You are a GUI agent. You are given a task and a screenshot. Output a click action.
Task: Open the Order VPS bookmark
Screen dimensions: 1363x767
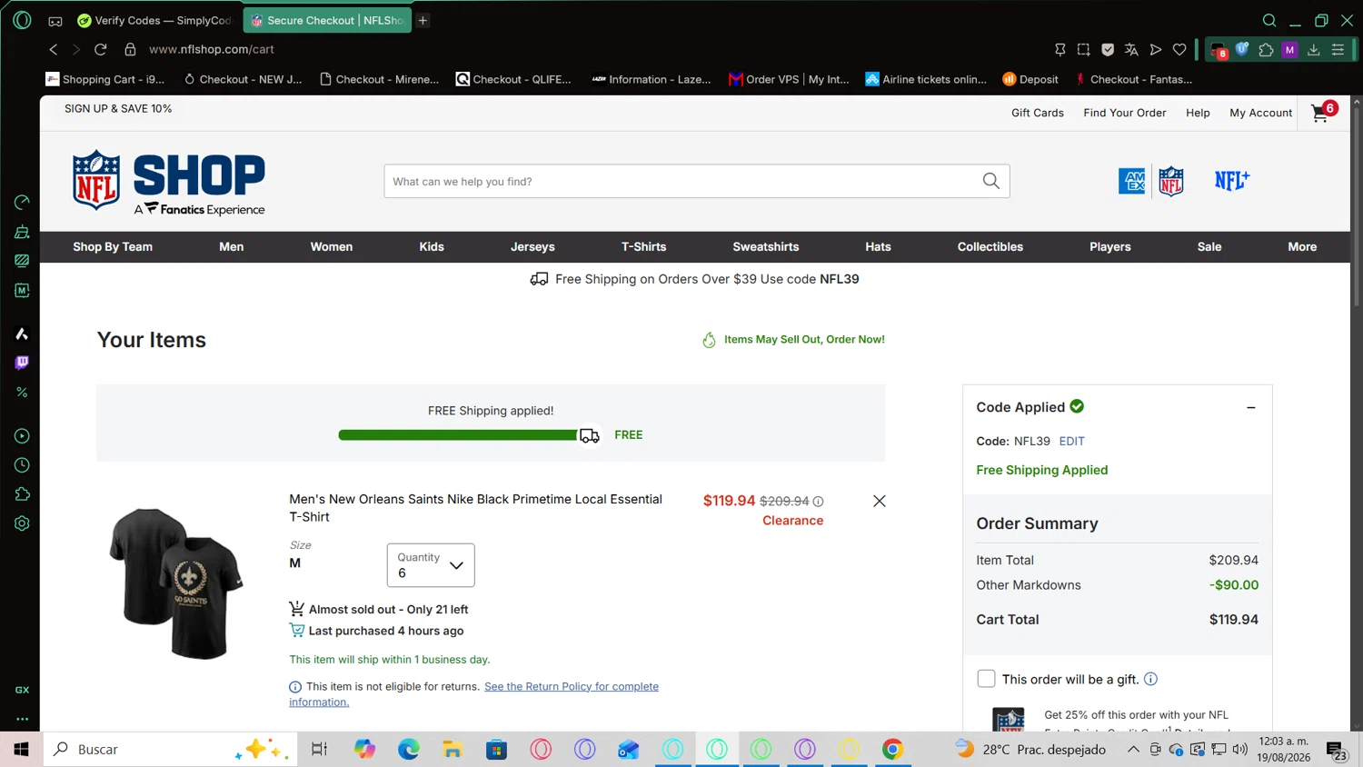coord(789,80)
